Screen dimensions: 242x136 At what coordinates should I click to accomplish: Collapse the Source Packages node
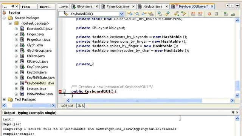4,18
